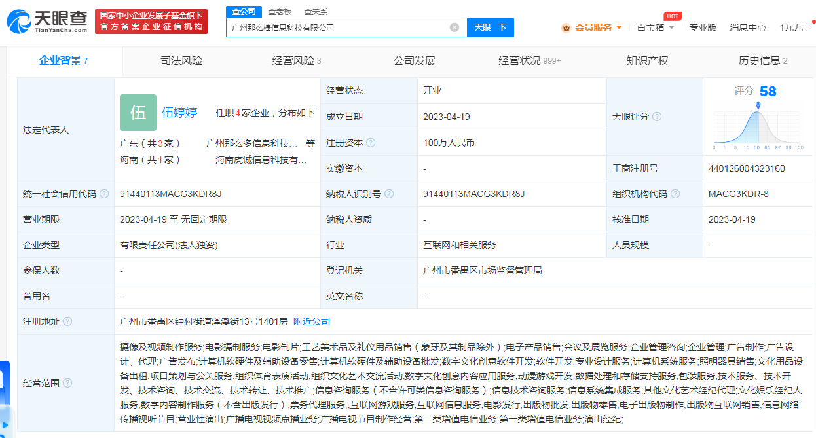Select the score value 58

point(768,91)
